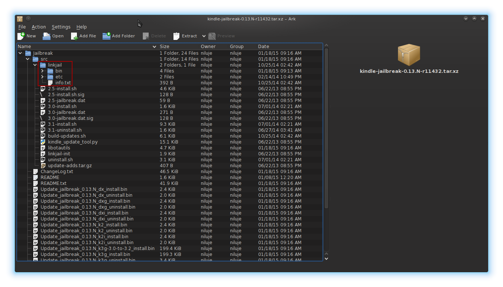The width and height of the screenshot is (503, 287).
Task: Select Update_jailbreak_0.13.N_dx_uninstall.bin row
Action: [x=170, y=195]
